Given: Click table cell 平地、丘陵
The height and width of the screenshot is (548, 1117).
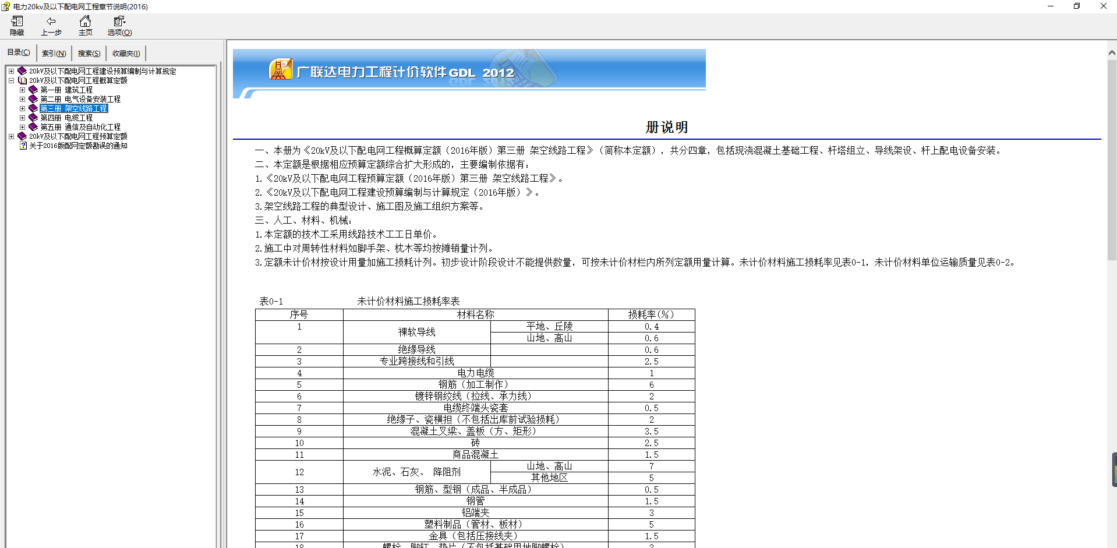Looking at the screenshot, I should 549,326.
